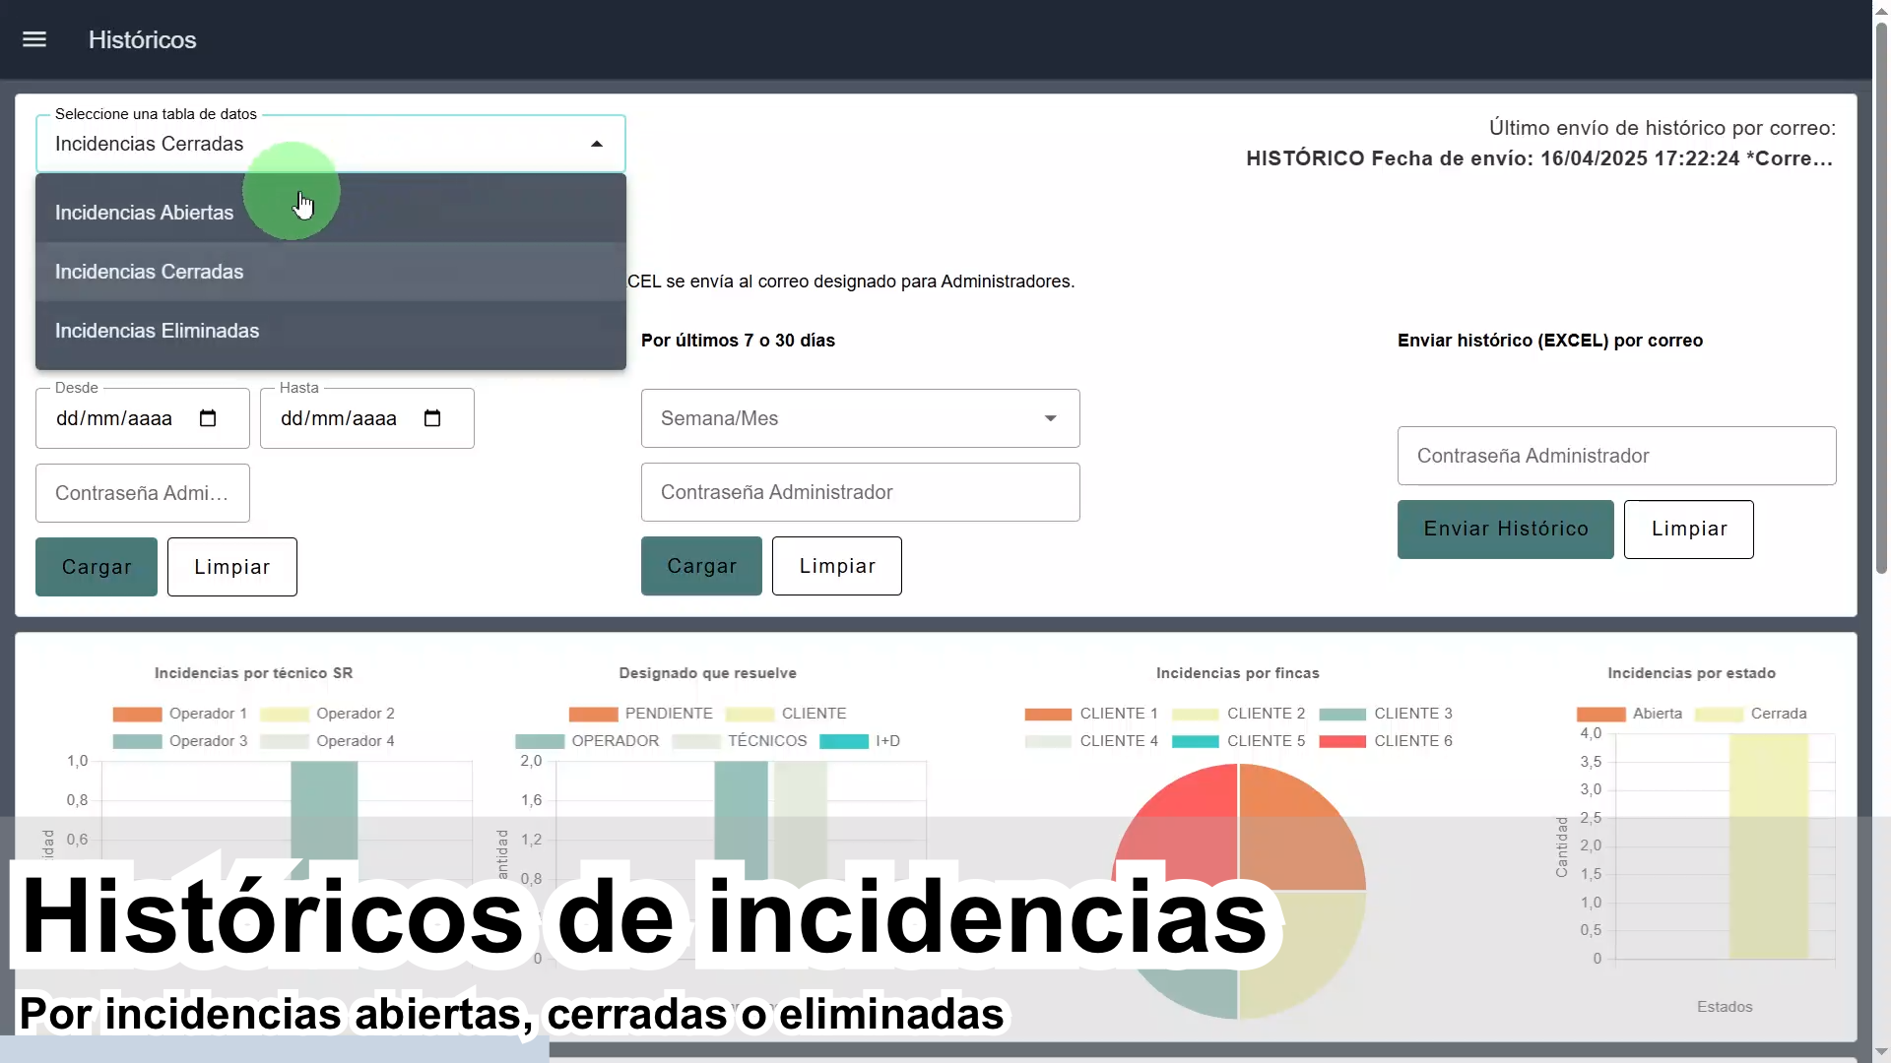
Task: Click Cargar under the date range
Action: pos(97,567)
